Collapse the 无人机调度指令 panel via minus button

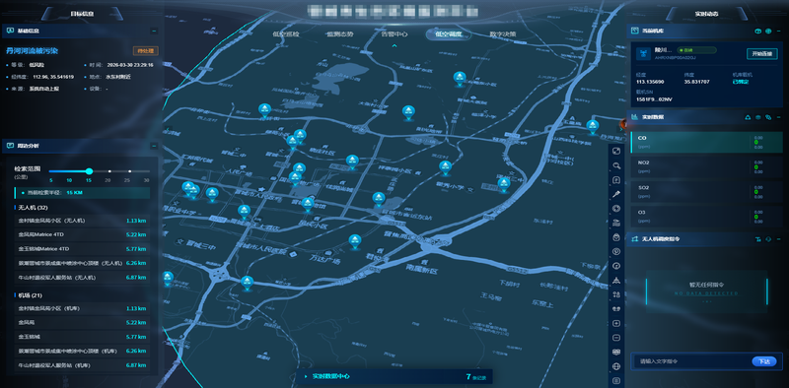click(779, 238)
